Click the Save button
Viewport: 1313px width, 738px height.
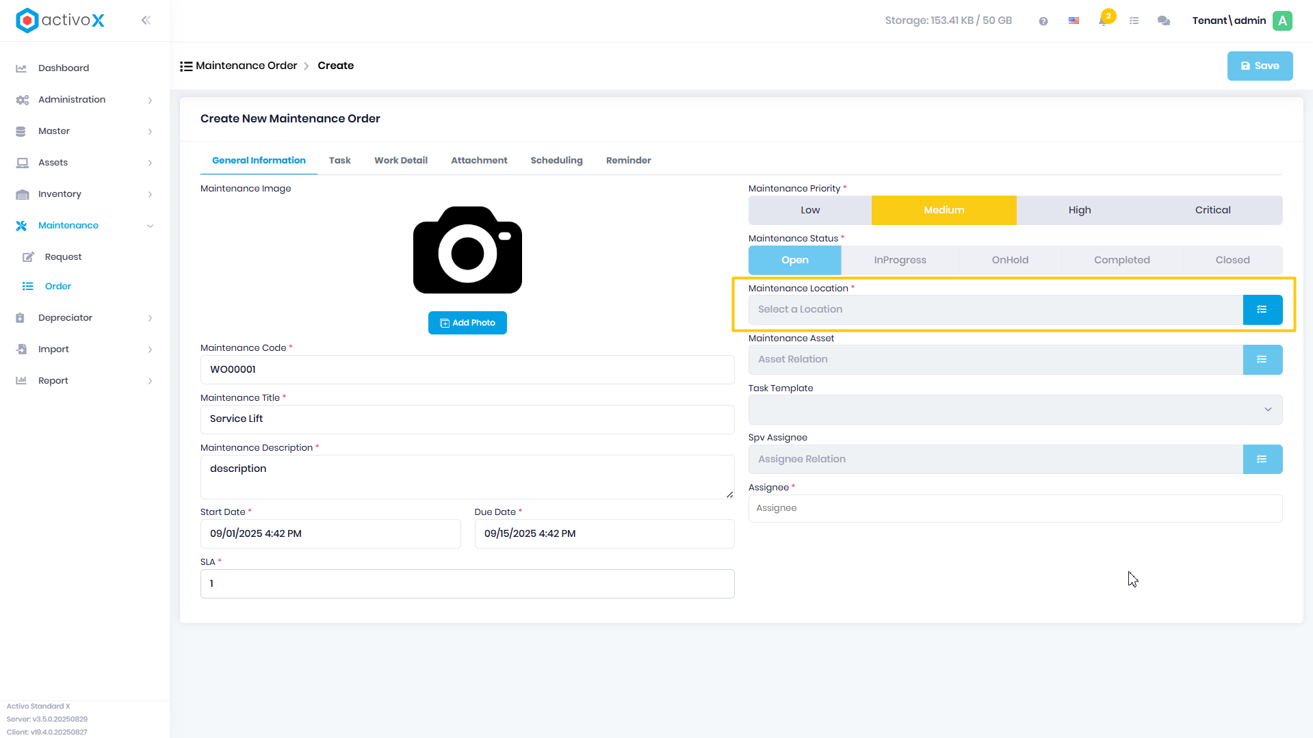[1260, 66]
